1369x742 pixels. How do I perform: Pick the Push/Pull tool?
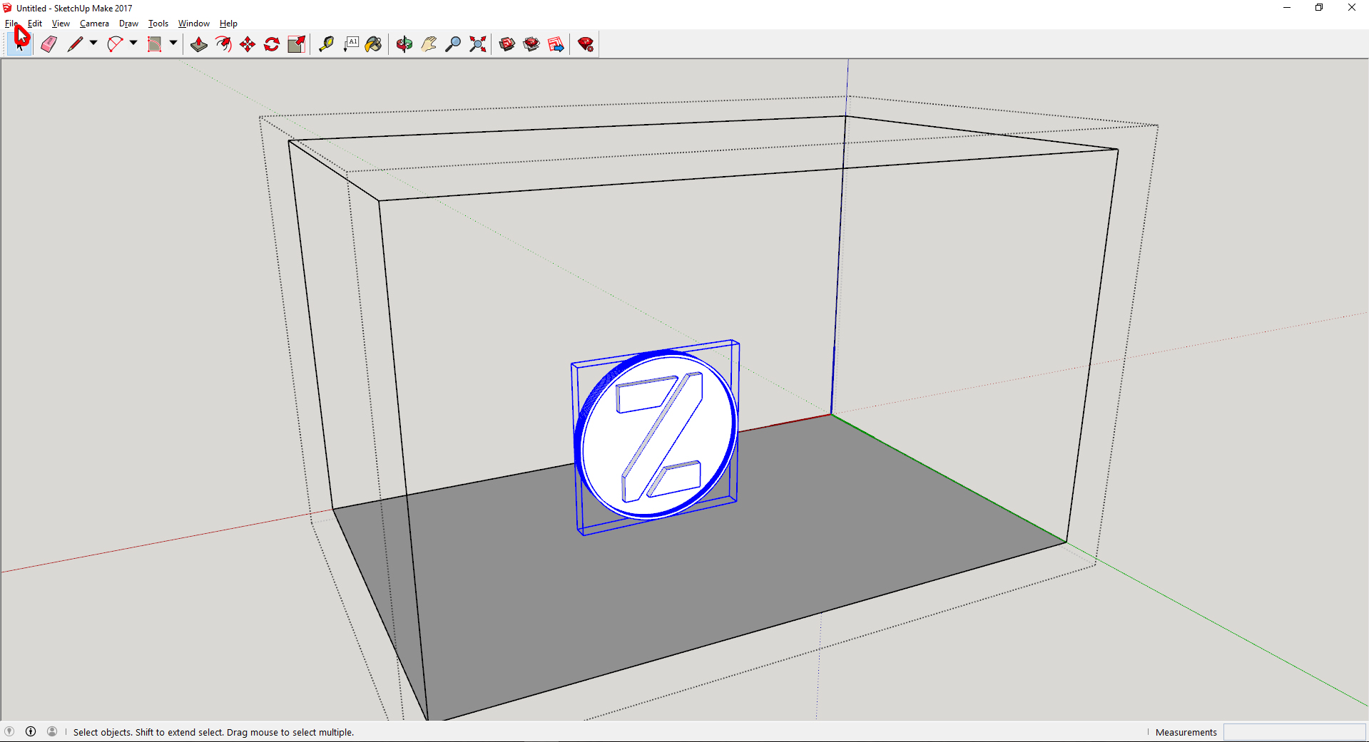[x=199, y=44]
